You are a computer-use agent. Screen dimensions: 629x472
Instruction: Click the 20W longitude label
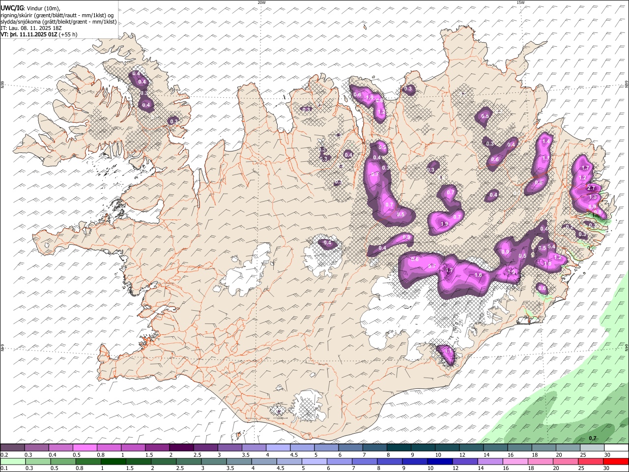[x=261, y=2]
